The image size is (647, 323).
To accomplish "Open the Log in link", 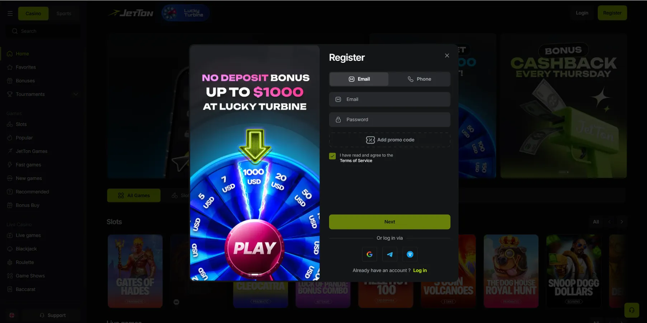I will pos(420,270).
